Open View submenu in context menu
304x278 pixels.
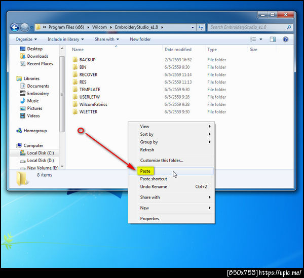171,126
